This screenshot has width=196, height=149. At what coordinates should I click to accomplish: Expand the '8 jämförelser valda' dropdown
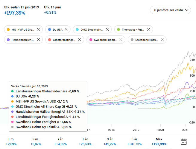[170, 10]
